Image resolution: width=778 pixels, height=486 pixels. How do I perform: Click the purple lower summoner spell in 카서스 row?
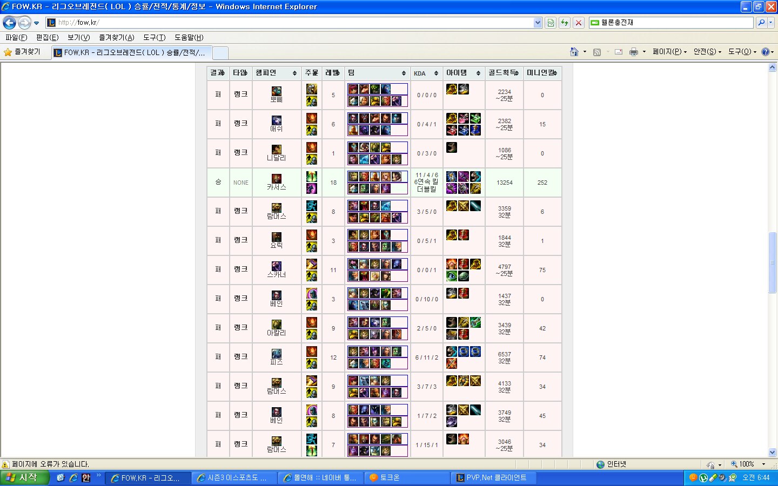(x=312, y=188)
